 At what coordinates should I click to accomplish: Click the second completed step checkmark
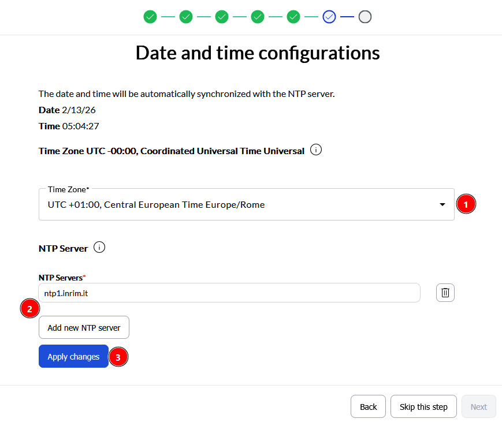coord(186,17)
